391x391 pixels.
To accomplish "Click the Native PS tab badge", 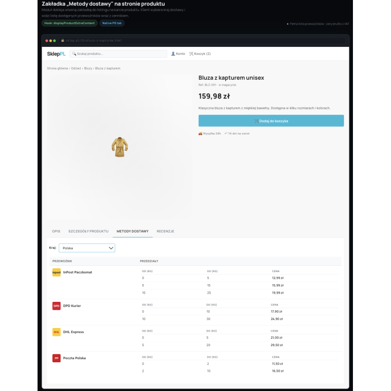I will point(112,23).
